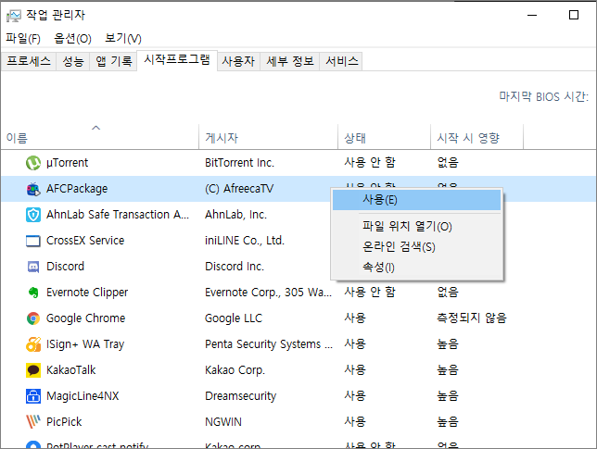Click publisher Penta Security Systems
Screen dimensions: 597x449
[269, 344]
